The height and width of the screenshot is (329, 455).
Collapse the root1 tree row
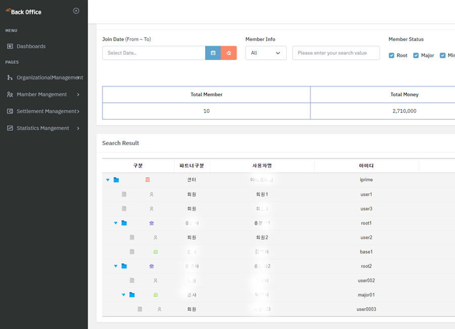click(x=116, y=223)
